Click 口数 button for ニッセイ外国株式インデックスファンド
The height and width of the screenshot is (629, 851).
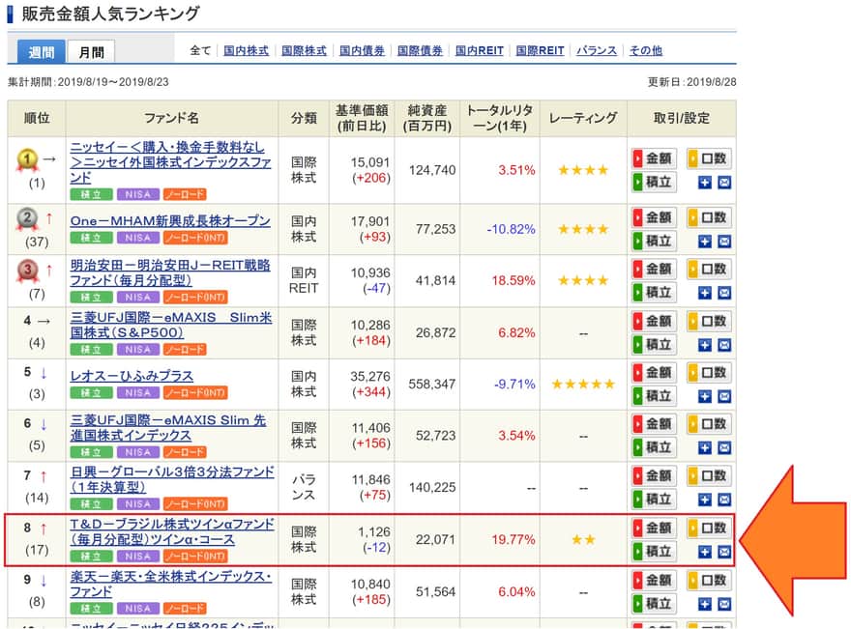pyautogui.click(x=709, y=158)
